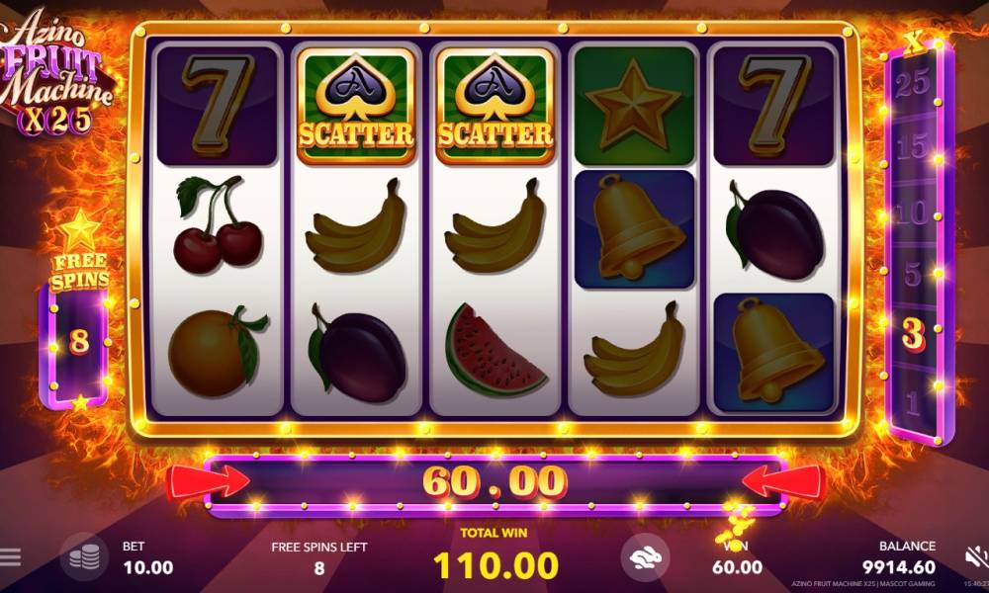This screenshot has width=989, height=593.
Task: Toggle turbo mode with the rabbit icon
Action: [645, 557]
